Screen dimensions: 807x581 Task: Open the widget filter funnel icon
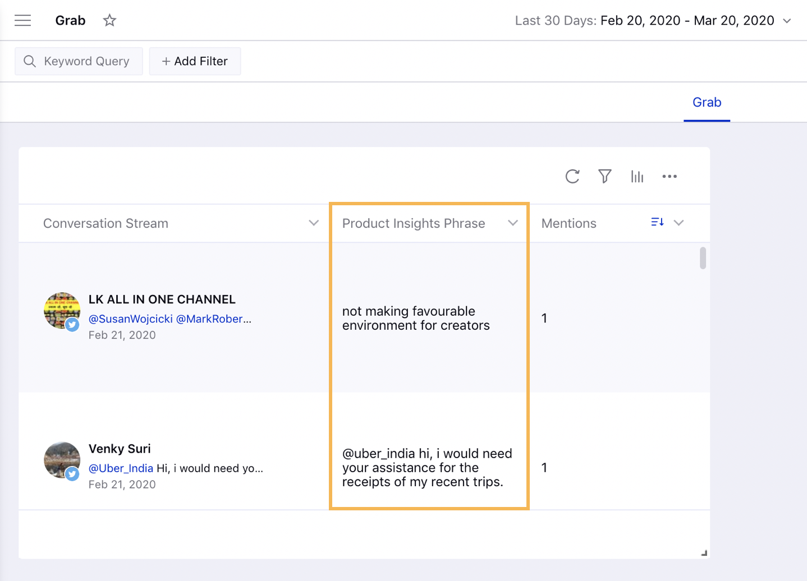point(604,177)
